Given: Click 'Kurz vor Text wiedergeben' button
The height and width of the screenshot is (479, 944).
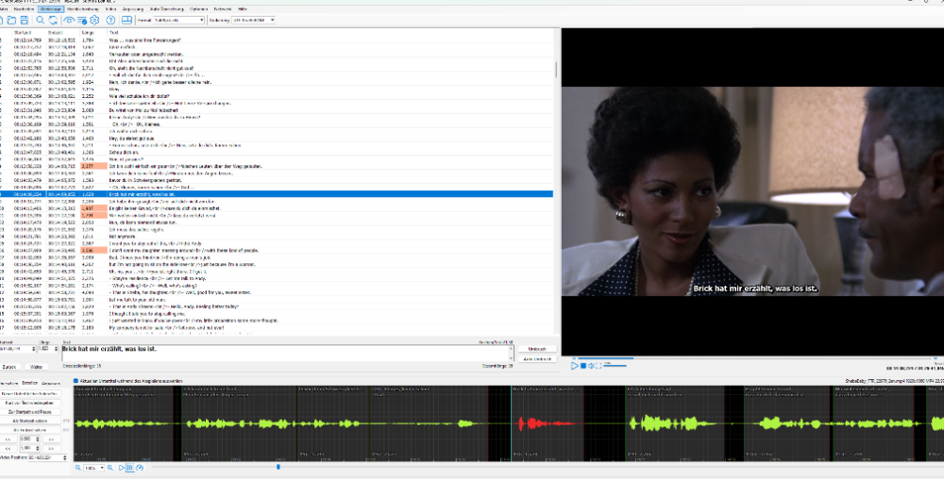Looking at the screenshot, I should pos(30,403).
